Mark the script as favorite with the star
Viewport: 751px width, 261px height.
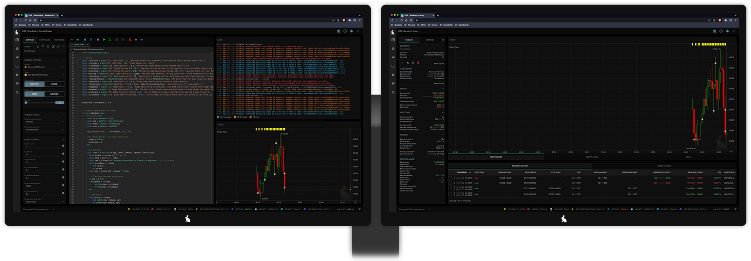[x=58, y=47]
